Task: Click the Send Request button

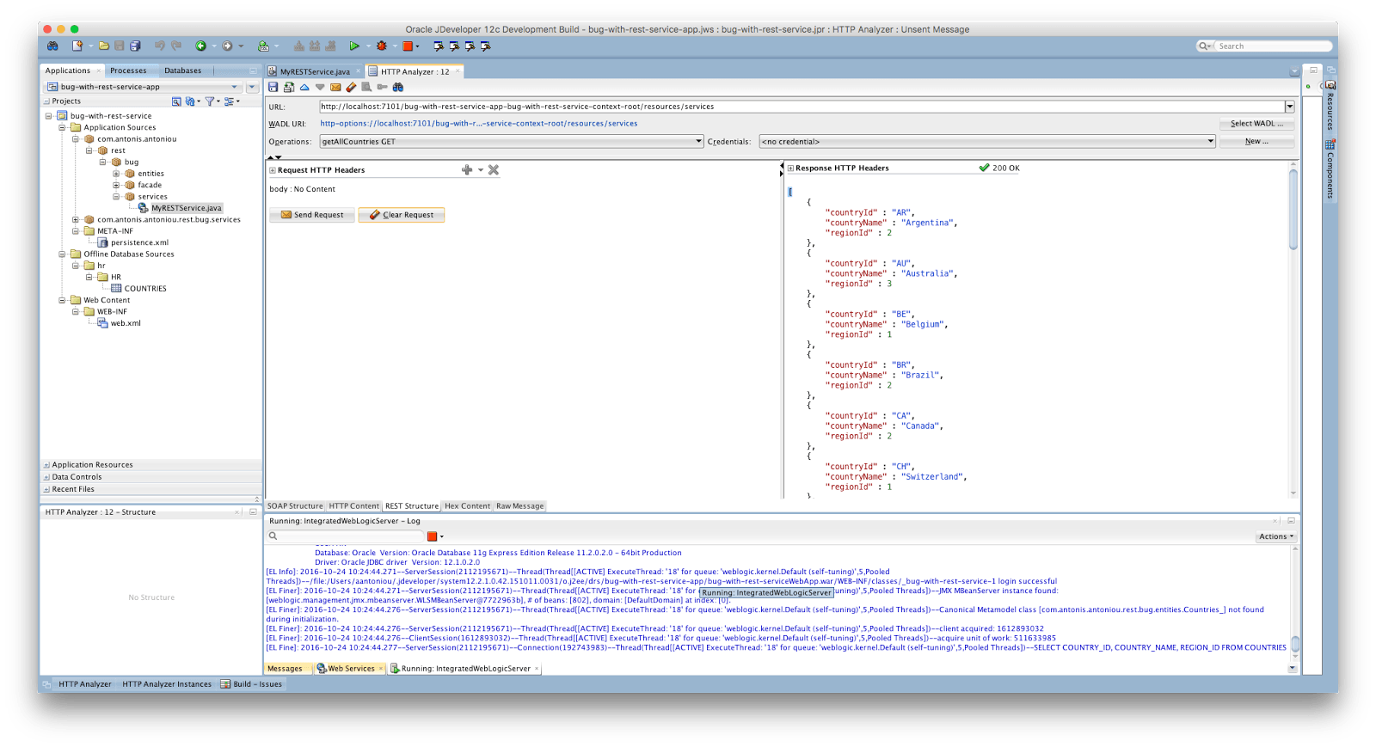Action: (311, 215)
